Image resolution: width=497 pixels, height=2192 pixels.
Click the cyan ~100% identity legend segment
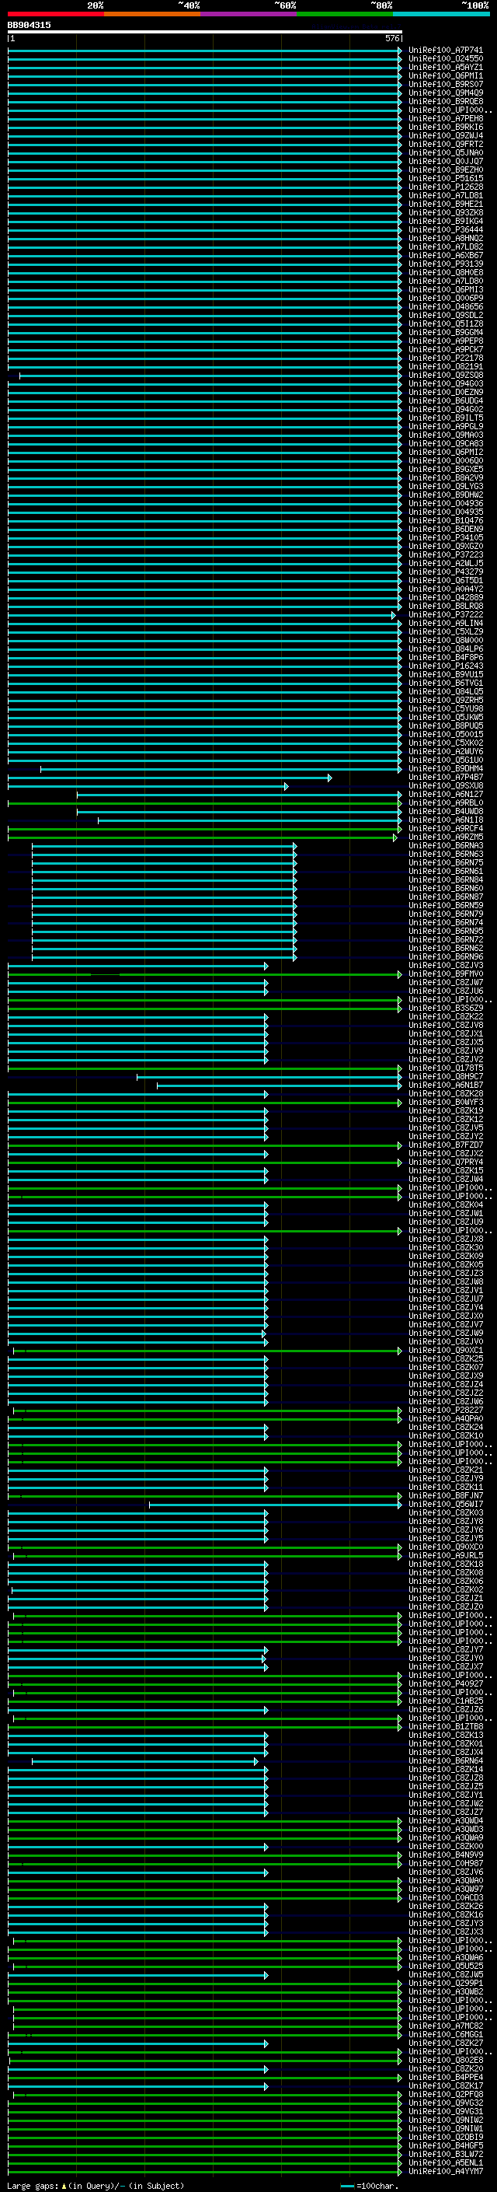[441, 14]
